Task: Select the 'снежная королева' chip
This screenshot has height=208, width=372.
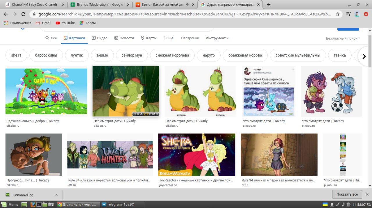Action: [172, 55]
